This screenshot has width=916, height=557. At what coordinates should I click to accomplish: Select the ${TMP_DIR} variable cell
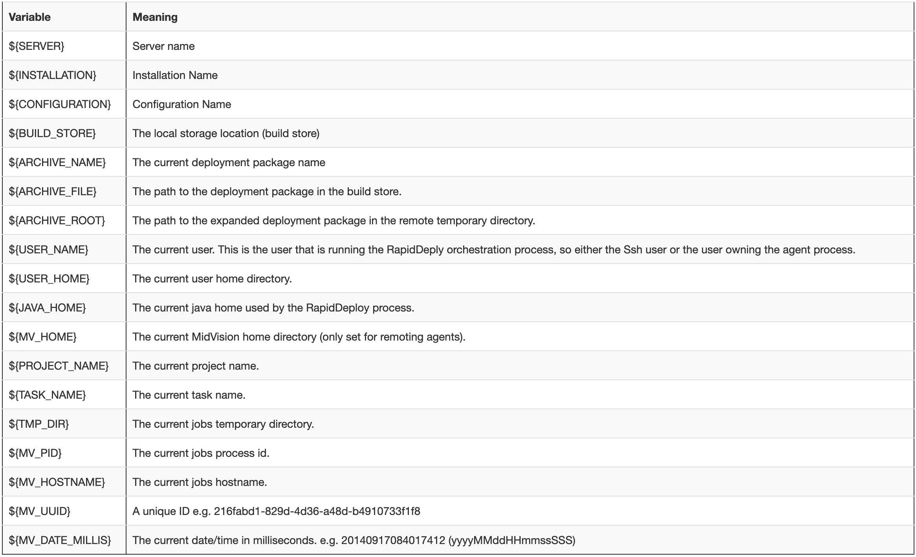[x=64, y=424]
